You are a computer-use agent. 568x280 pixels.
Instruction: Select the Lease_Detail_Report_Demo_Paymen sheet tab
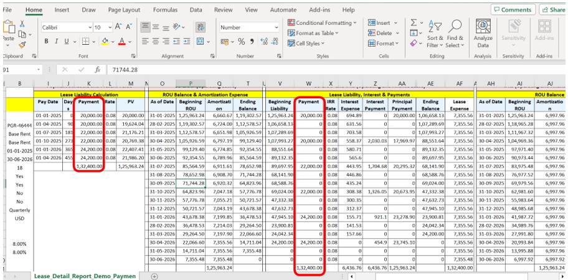point(87,275)
